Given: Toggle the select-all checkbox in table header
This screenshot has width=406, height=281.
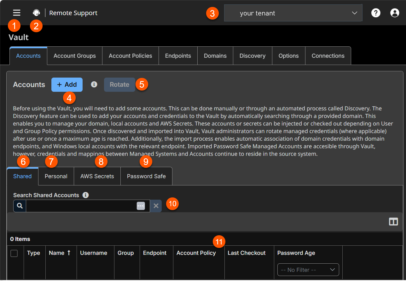Looking at the screenshot, I should (14, 253).
